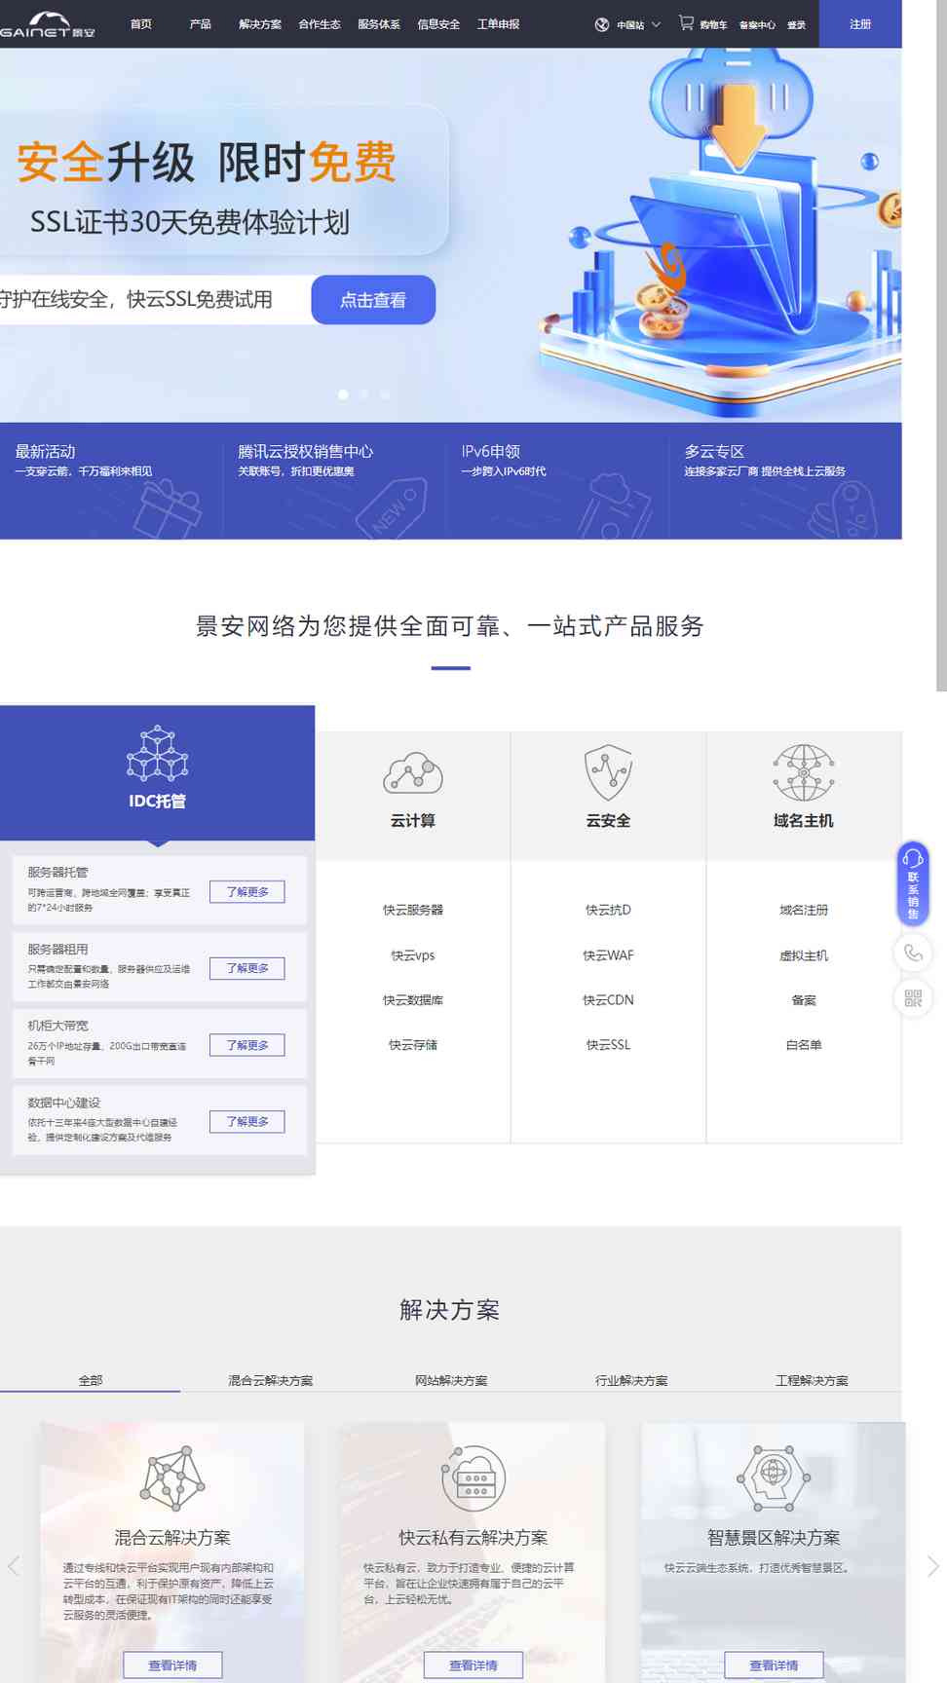Open the 产品 menu
This screenshot has height=1683, width=947.
point(200,24)
